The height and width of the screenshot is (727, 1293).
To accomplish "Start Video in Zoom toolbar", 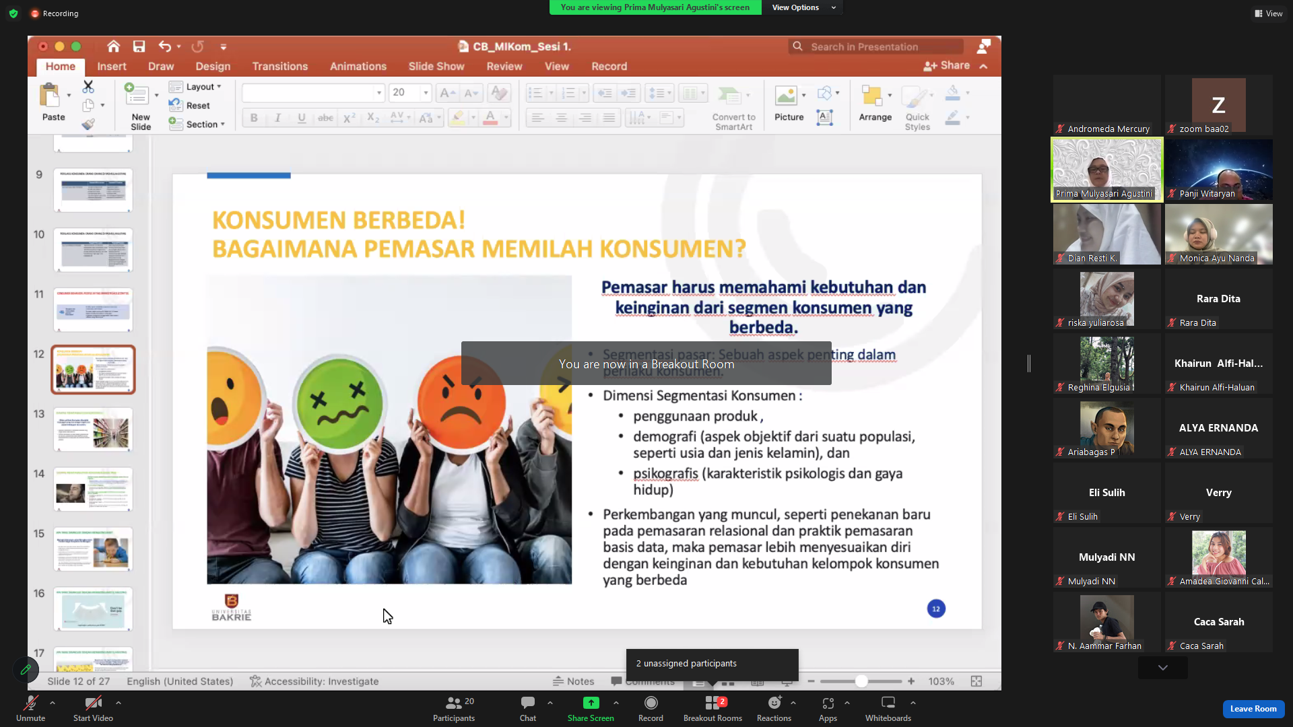I will 93,707.
